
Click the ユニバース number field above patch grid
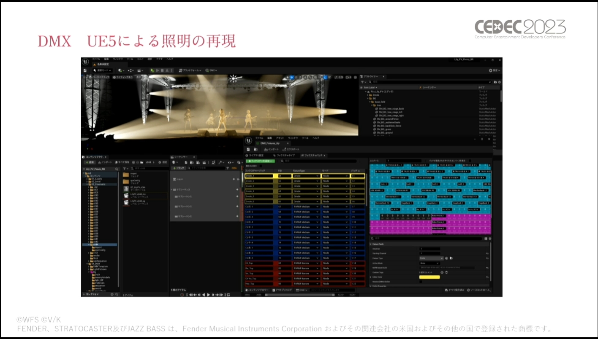tap(404, 161)
